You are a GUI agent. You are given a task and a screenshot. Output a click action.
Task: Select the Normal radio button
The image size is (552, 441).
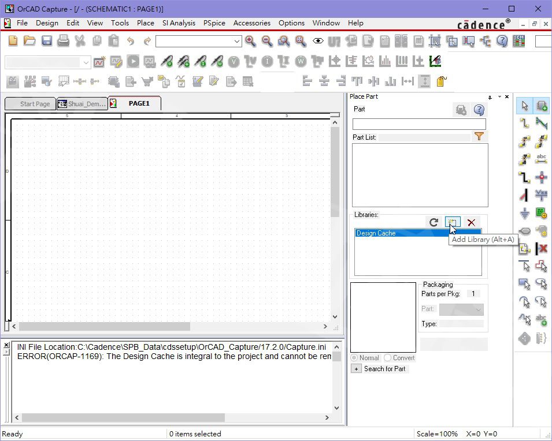[354, 358]
